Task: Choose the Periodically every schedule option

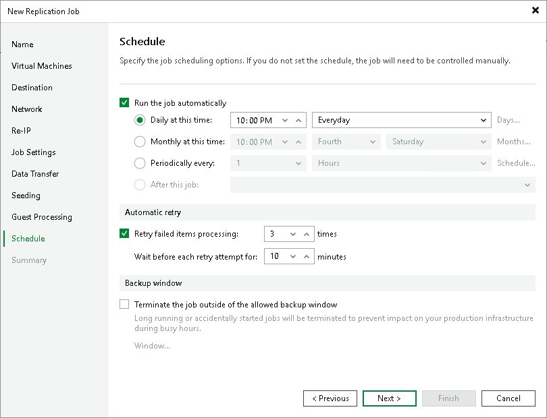Action: point(139,162)
